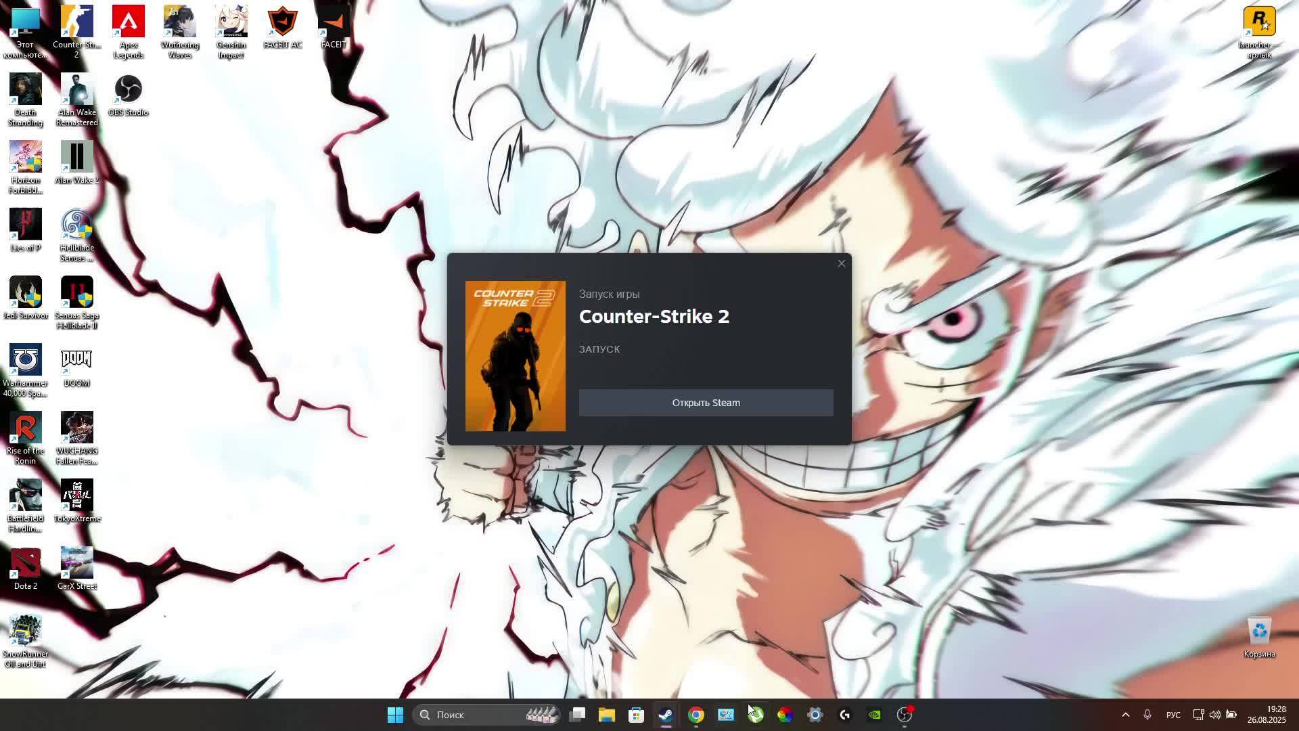This screenshot has height=731, width=1299.
Task: Open Steam from the taskbar
Action: [x=666, y=715]
